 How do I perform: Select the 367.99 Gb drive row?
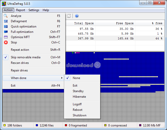point(115,38)
